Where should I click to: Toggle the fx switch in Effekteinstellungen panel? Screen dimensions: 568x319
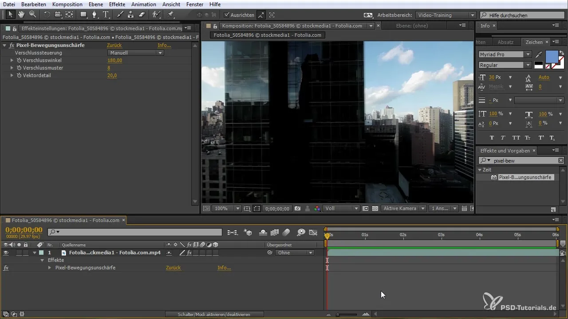[12, 45]
